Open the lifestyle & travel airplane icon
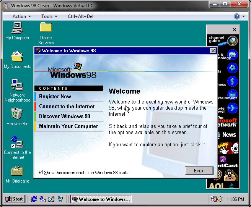 [x=232, y=108]
